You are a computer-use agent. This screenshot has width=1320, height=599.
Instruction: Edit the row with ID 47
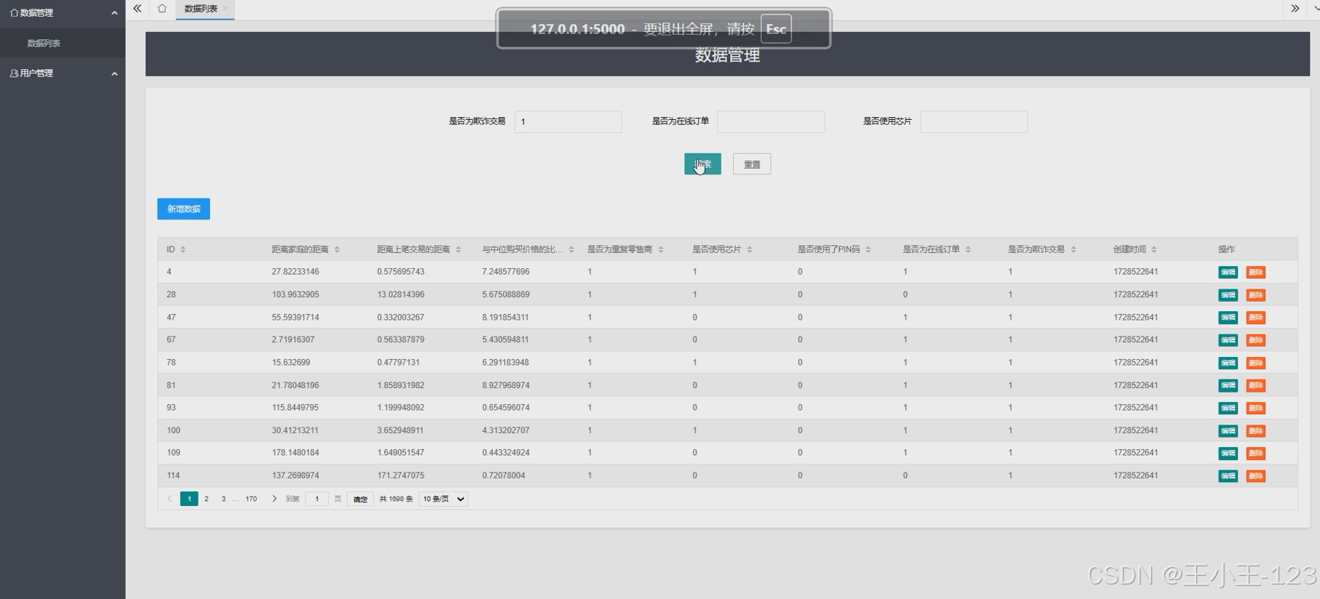(x=1228, y=317)
